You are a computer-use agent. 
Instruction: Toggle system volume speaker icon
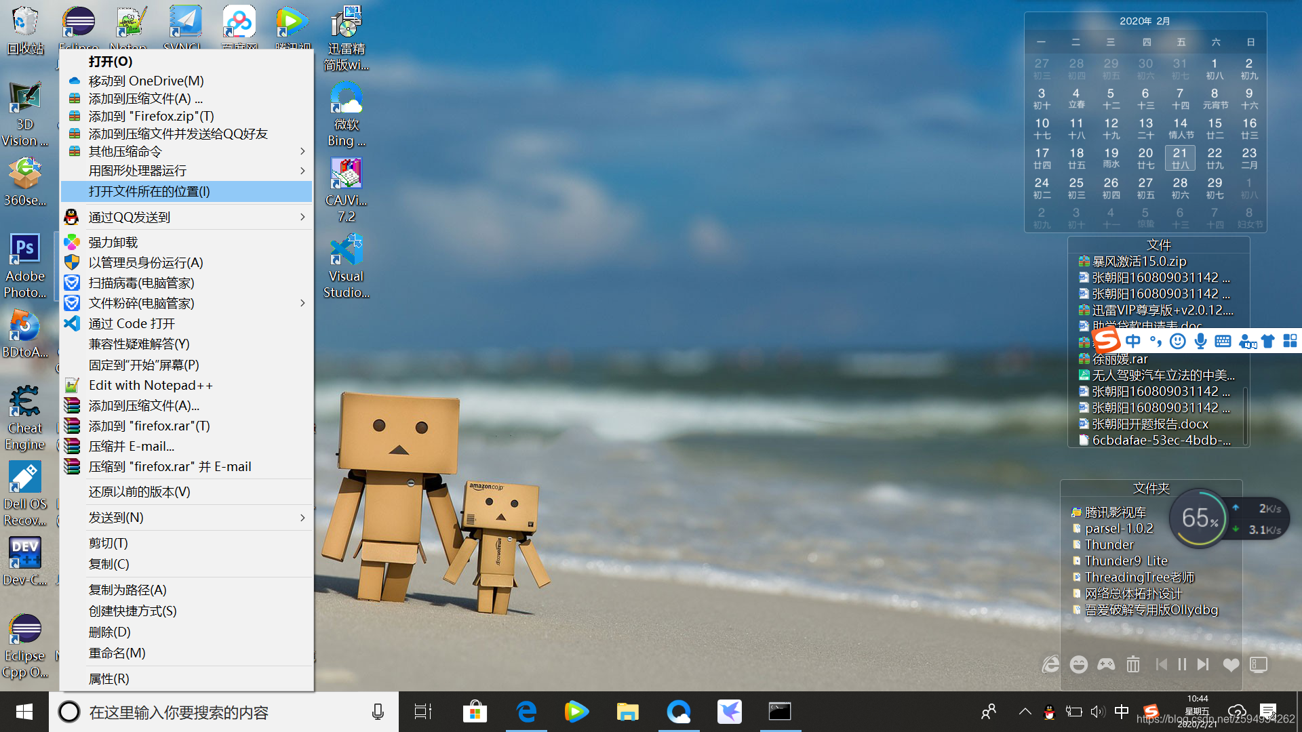pyautogui.click(x=1098, y=712)
